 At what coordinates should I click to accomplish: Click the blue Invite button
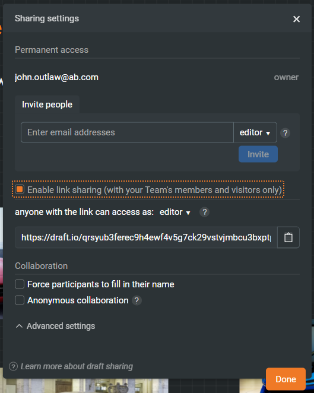point(258,154)
